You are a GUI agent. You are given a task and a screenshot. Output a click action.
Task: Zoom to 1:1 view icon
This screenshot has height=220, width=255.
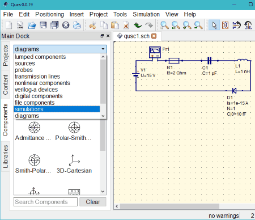pyautogui.click(x=176, y=25)
